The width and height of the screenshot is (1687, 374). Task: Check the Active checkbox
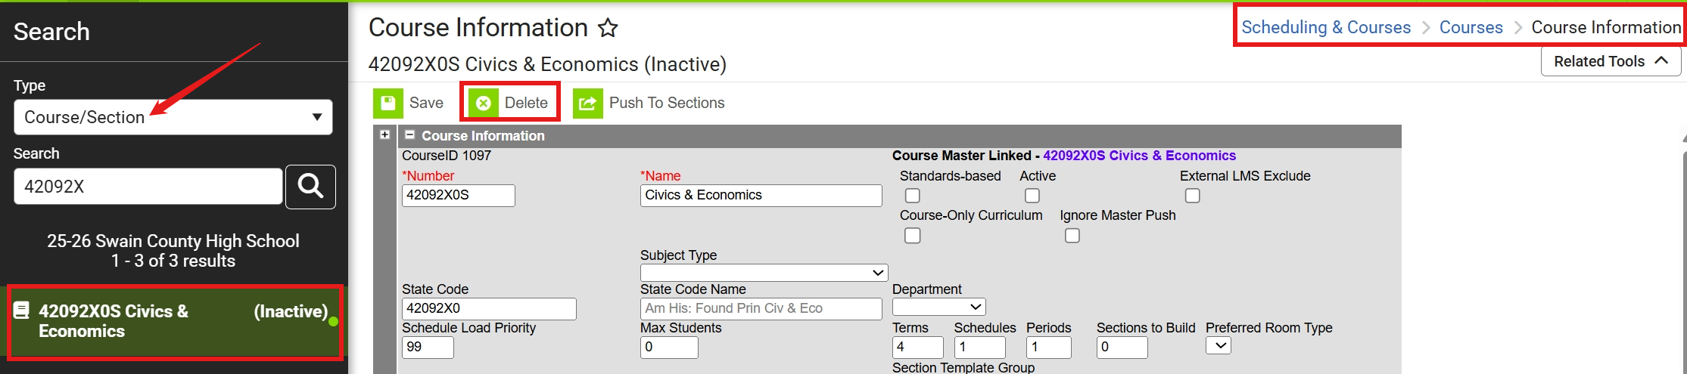pyautogui.click(x=1032, y=196)
